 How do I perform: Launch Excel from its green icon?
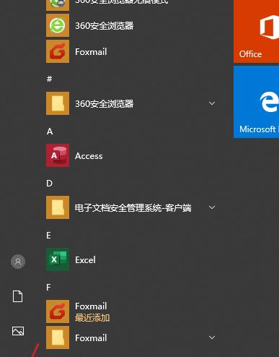click(x=58, y=259)
